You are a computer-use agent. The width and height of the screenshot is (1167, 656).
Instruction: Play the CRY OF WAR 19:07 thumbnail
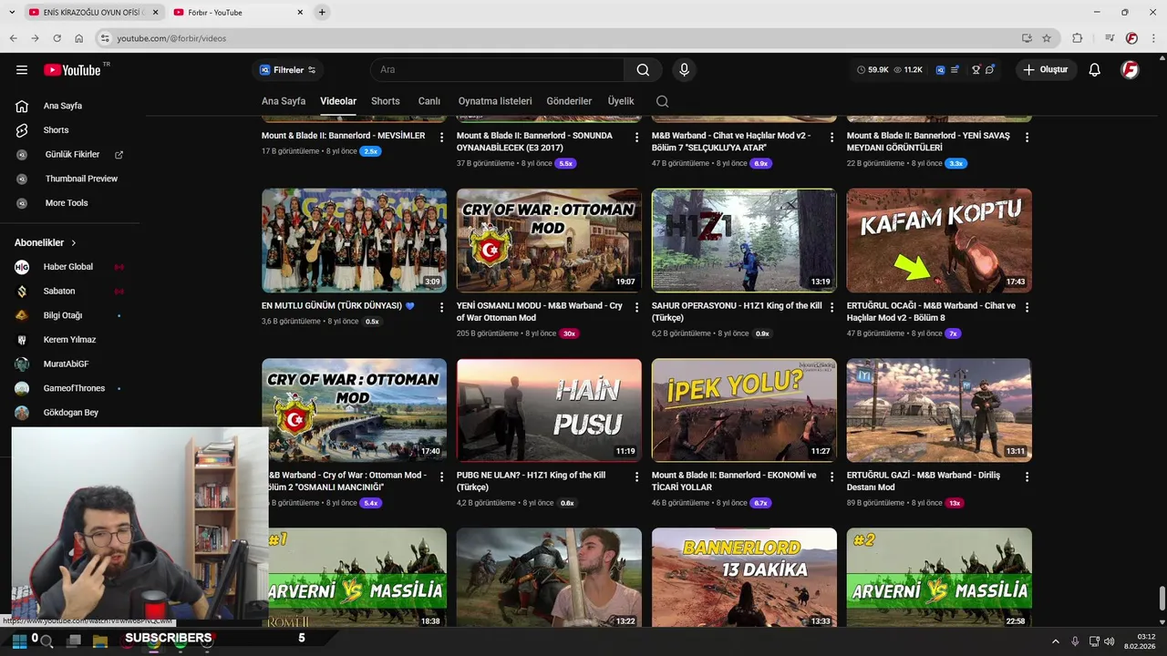point(549,241)
